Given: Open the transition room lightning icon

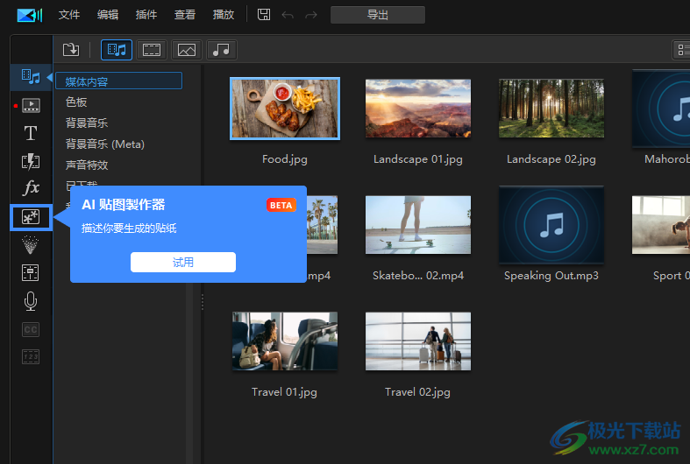Looking at the screenshot, I should [x=31, y=161].
